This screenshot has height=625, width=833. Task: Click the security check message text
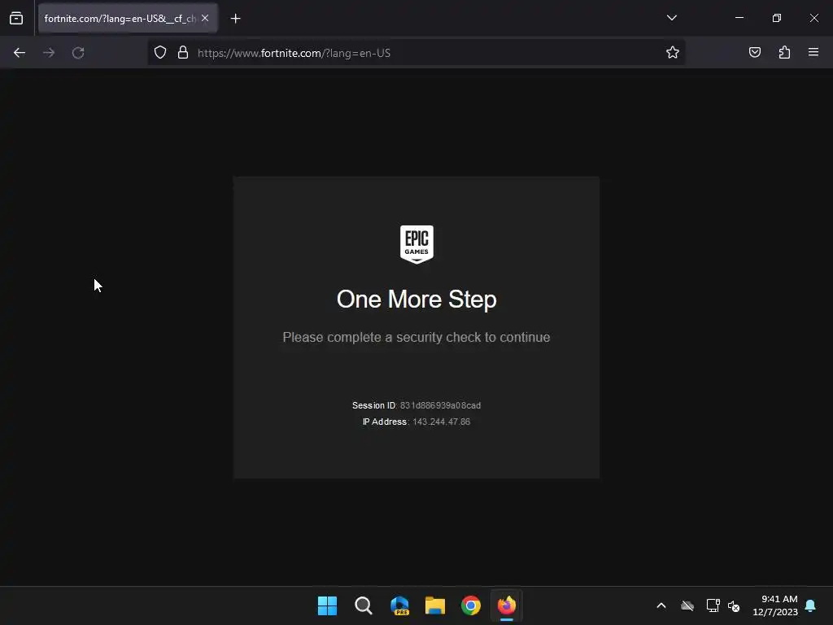pos(416,337)
